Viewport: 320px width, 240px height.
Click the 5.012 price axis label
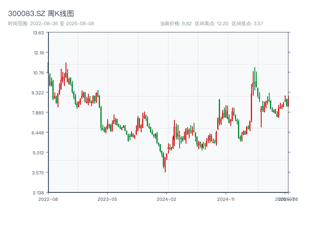click(38, 153)
